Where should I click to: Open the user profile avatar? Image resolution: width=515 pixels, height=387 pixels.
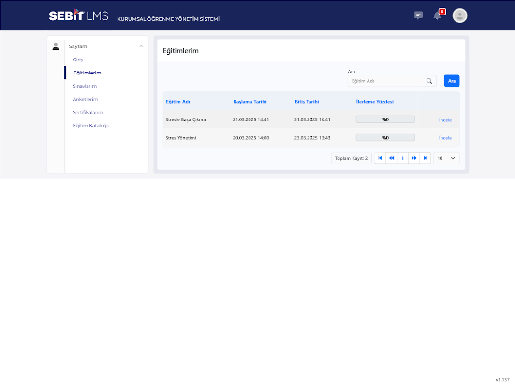click(x=459, y=15)
